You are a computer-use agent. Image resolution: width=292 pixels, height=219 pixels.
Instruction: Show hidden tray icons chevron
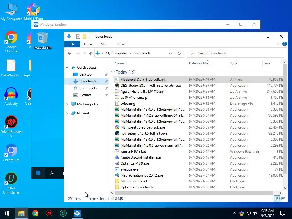click(x=235, y=213)
